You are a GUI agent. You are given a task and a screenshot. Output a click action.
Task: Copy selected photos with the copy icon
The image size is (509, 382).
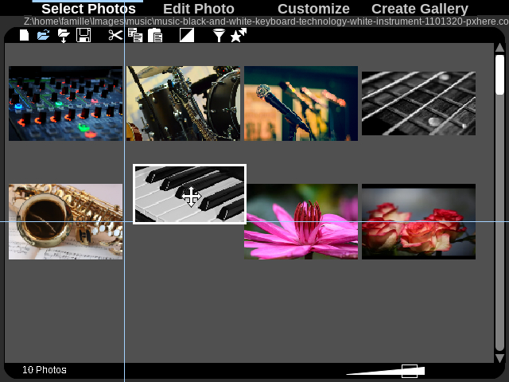(135, 35)
